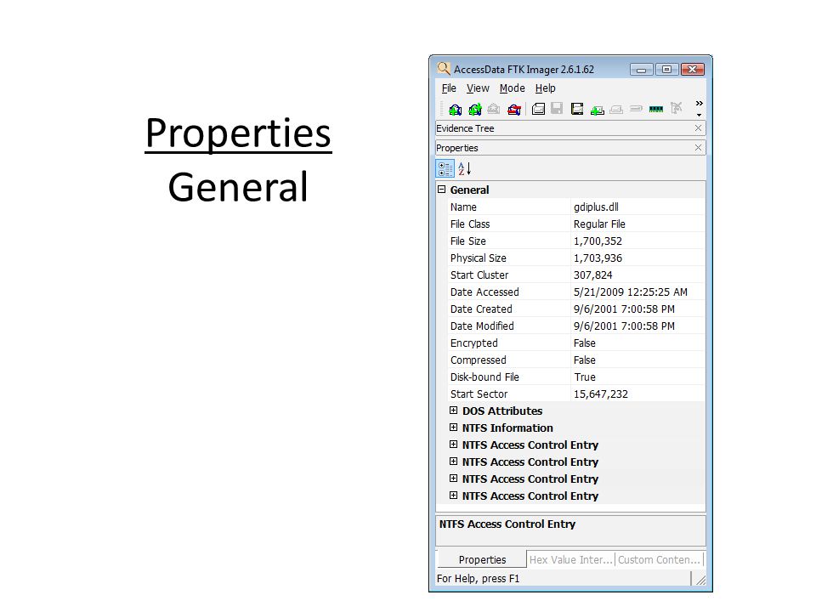Click the Physical Size value 1,703,936

[x=598, y=258]
